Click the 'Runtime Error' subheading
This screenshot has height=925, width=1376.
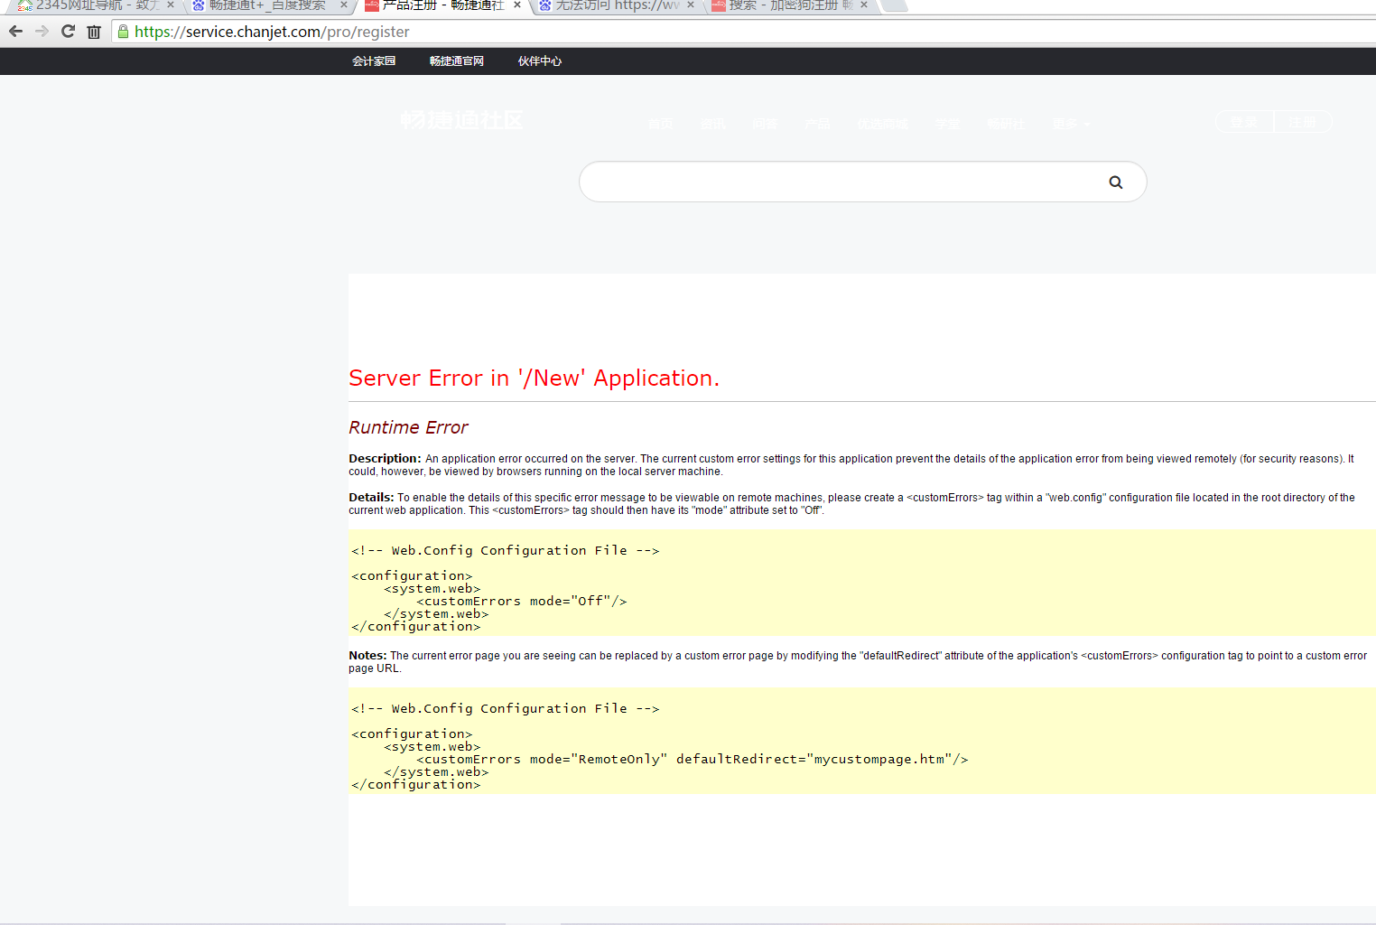click(x=408, y=427)
